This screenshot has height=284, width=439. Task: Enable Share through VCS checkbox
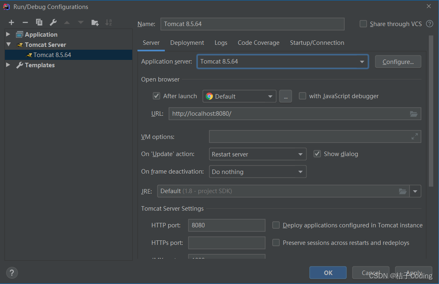(363, 24)
